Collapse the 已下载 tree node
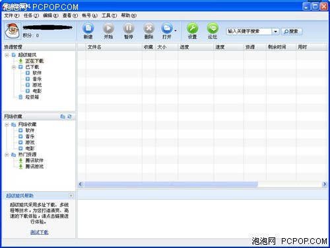Screen dimensions: 330x248 click(14, 67)
